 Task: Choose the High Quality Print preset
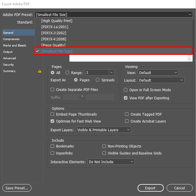tap(57, 21)
